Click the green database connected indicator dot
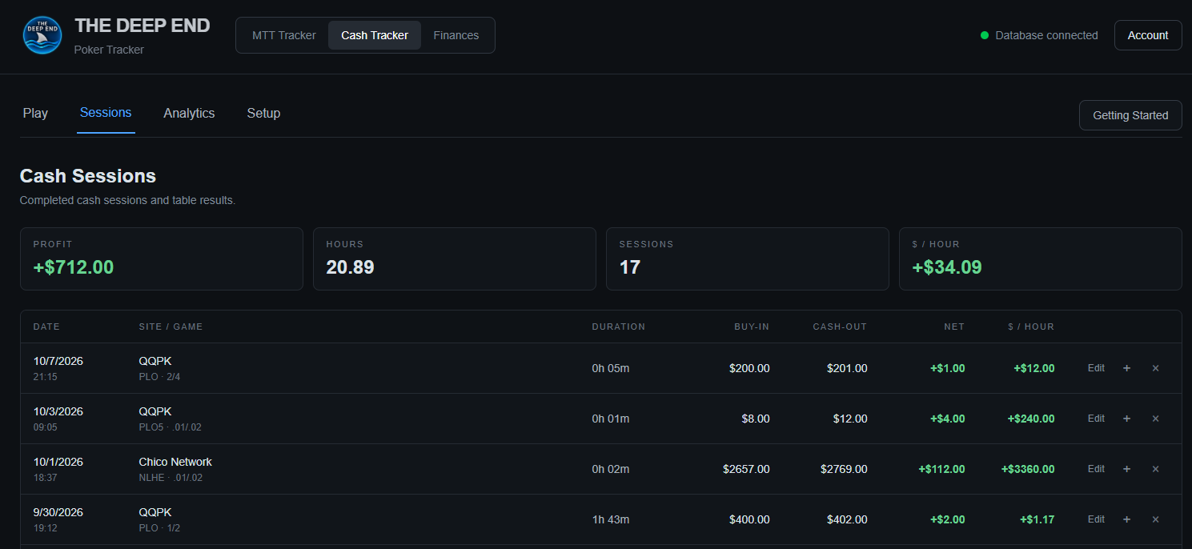The height and width of the screenshot is (549, 1192). [x=985, y=35]
